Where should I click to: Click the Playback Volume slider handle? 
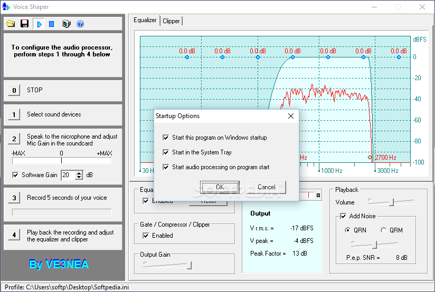[x=391, y=202]
